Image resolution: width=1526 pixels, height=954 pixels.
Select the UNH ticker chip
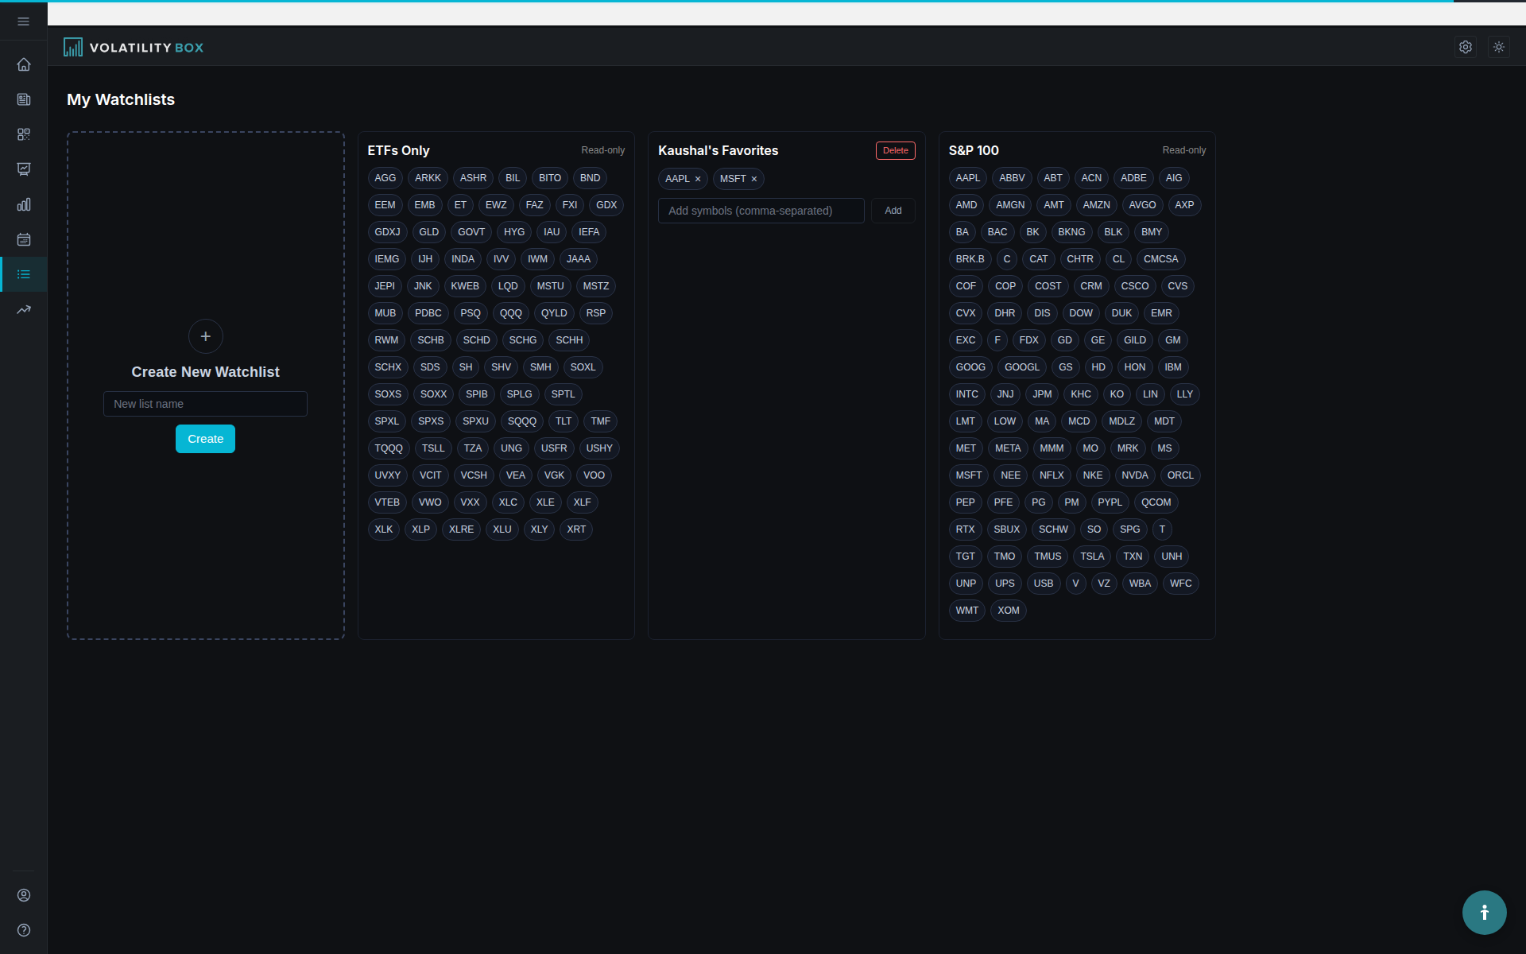[1172, 556]
